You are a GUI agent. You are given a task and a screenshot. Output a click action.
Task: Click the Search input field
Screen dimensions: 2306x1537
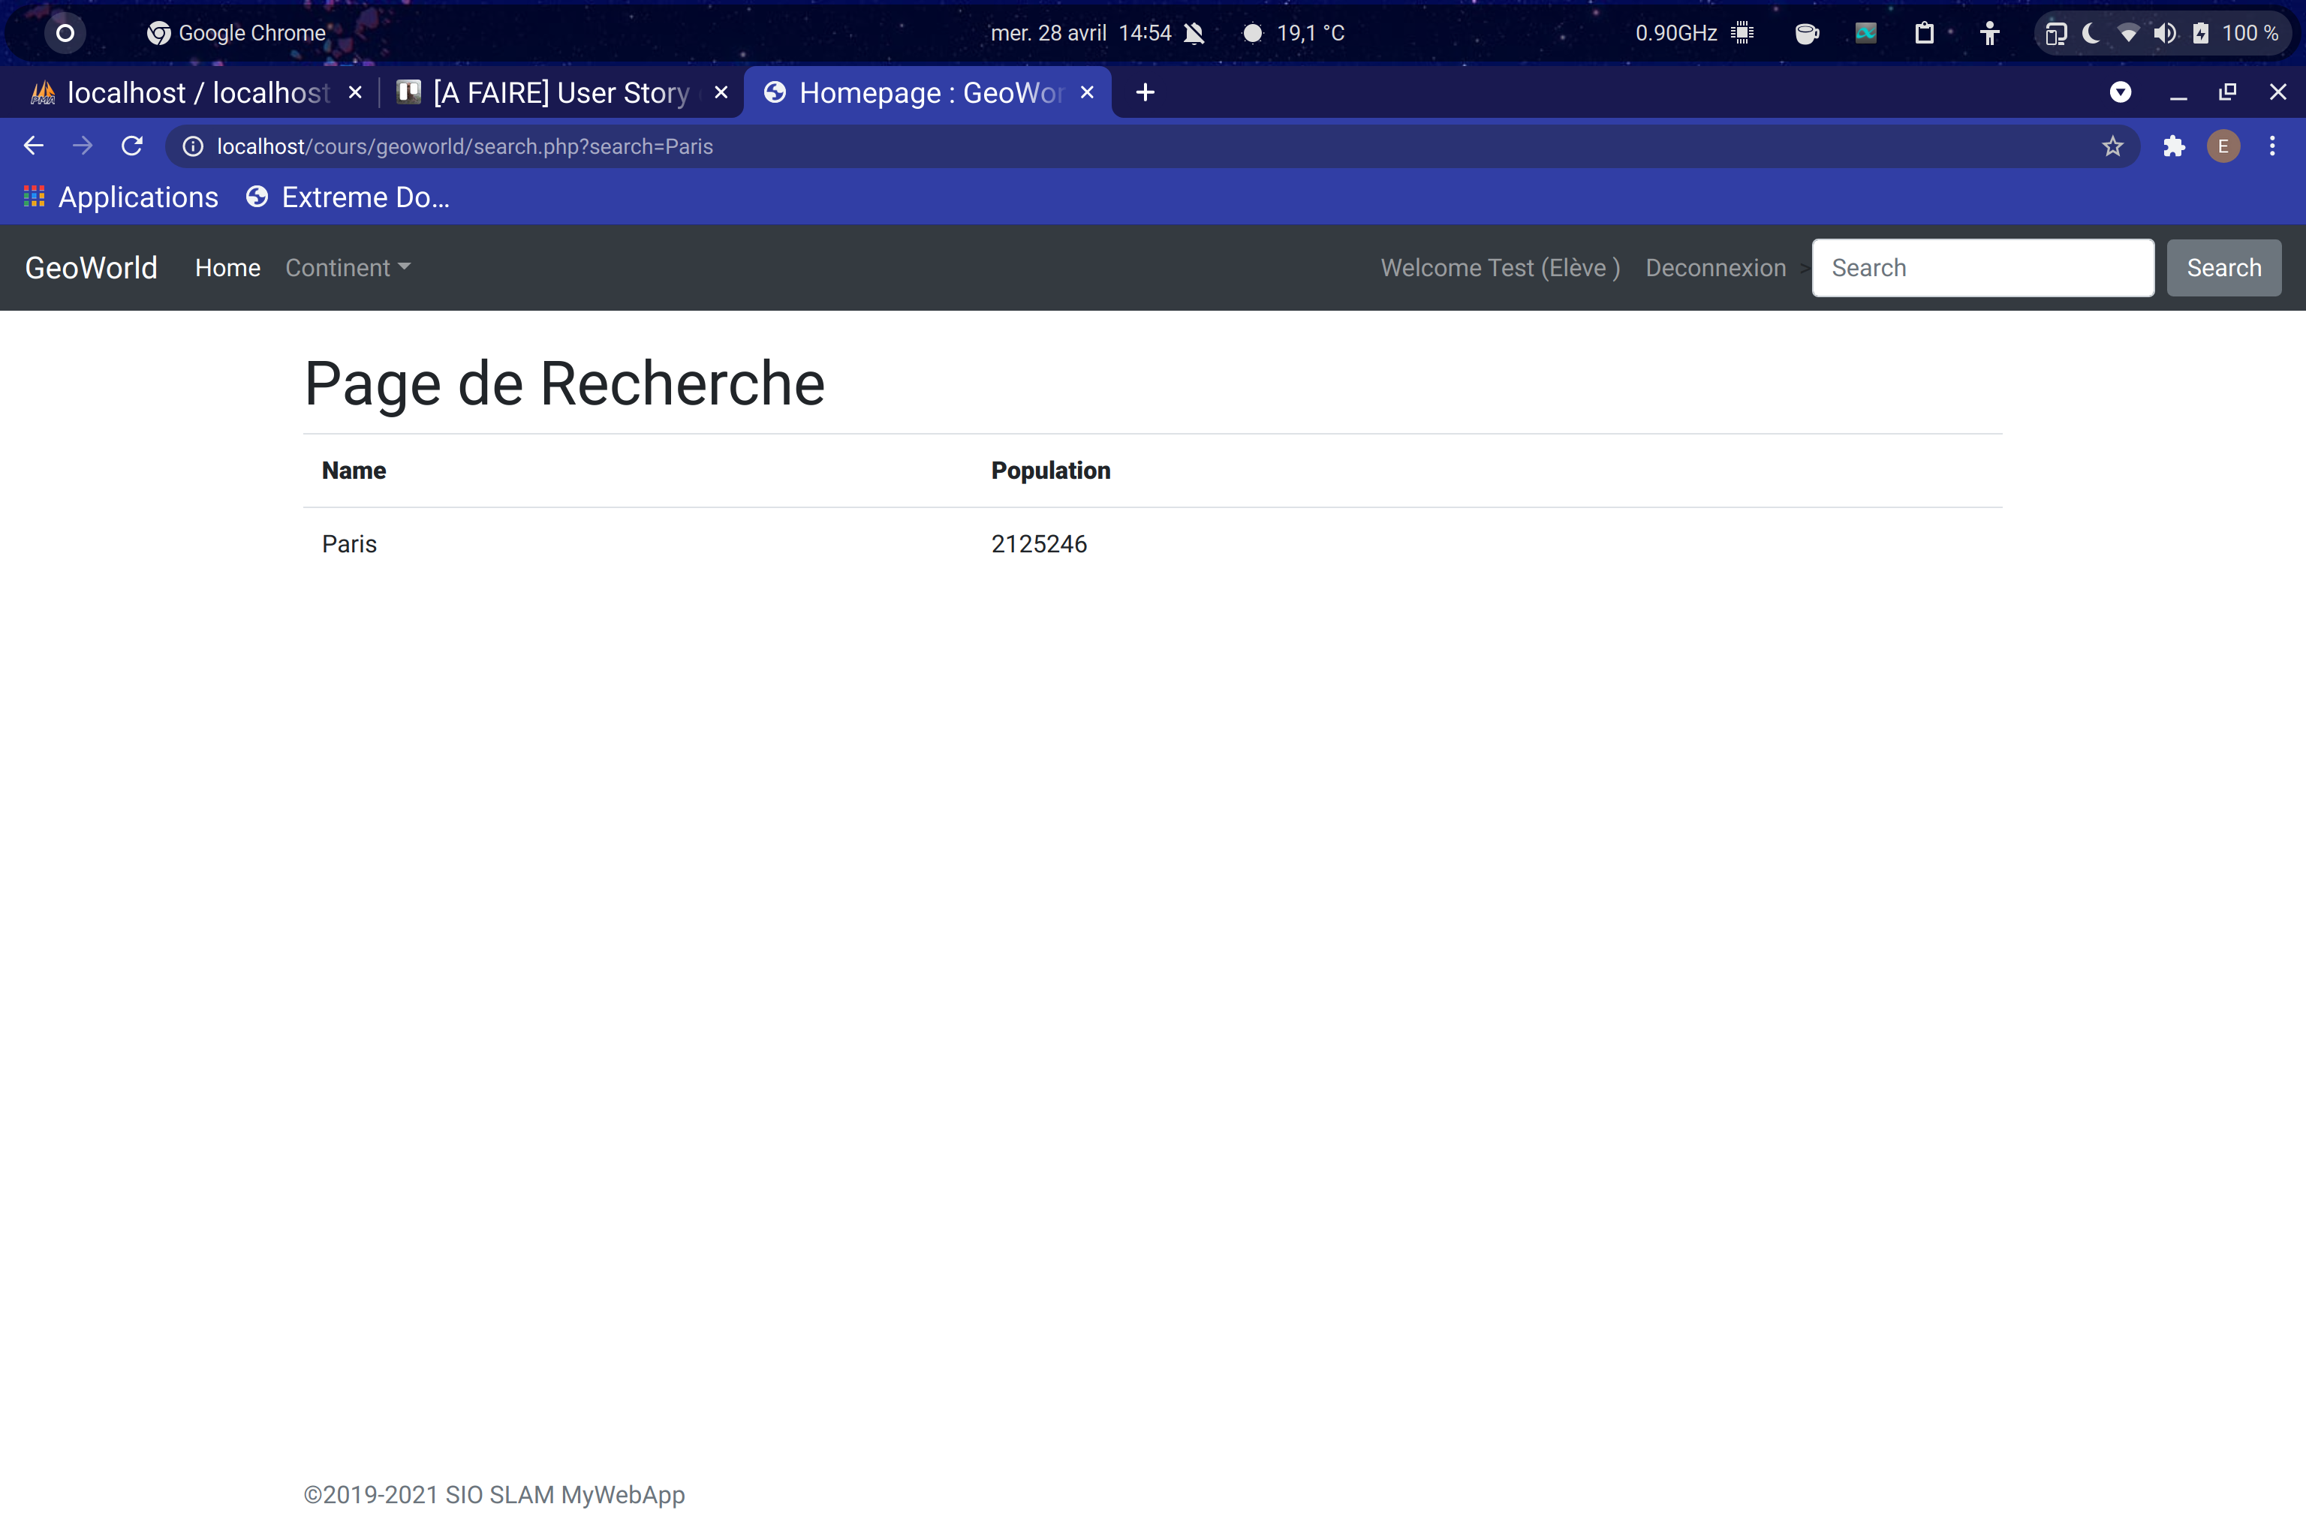click(x=1982, y=268)
